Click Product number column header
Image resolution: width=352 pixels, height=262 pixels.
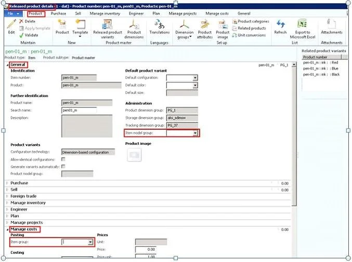coord(321,57)
